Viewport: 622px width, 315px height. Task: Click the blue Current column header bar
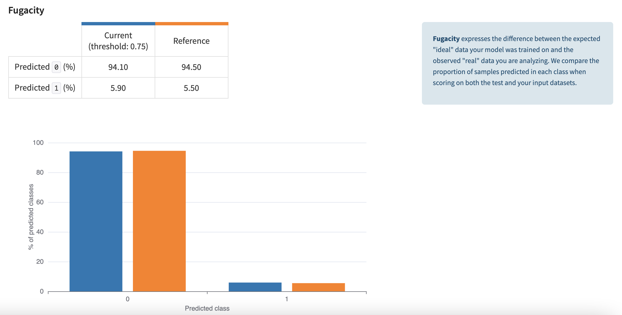(x=118, y=24)
